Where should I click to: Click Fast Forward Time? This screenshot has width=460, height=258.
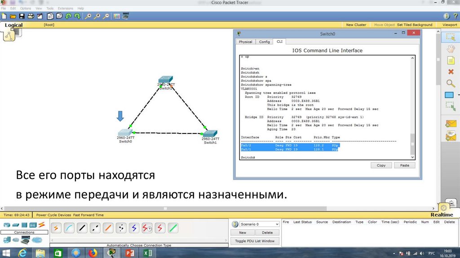88,215
